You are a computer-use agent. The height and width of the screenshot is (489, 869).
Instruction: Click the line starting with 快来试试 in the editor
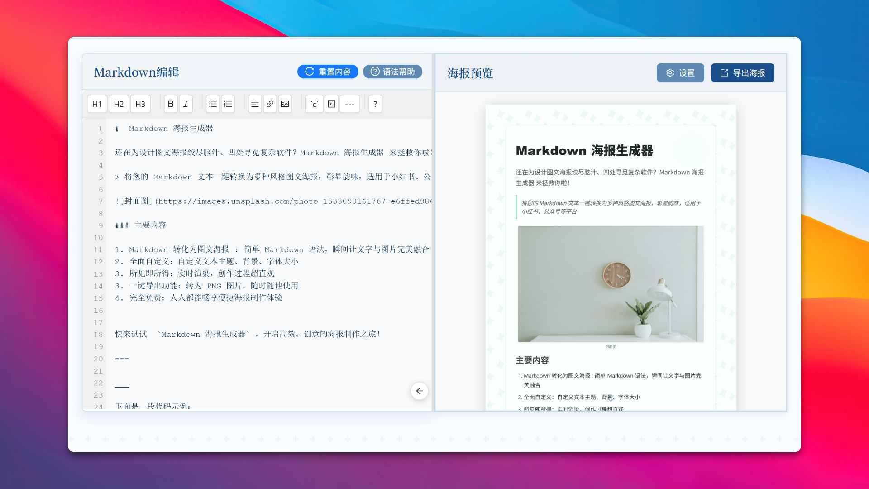(x=248, y=334)
